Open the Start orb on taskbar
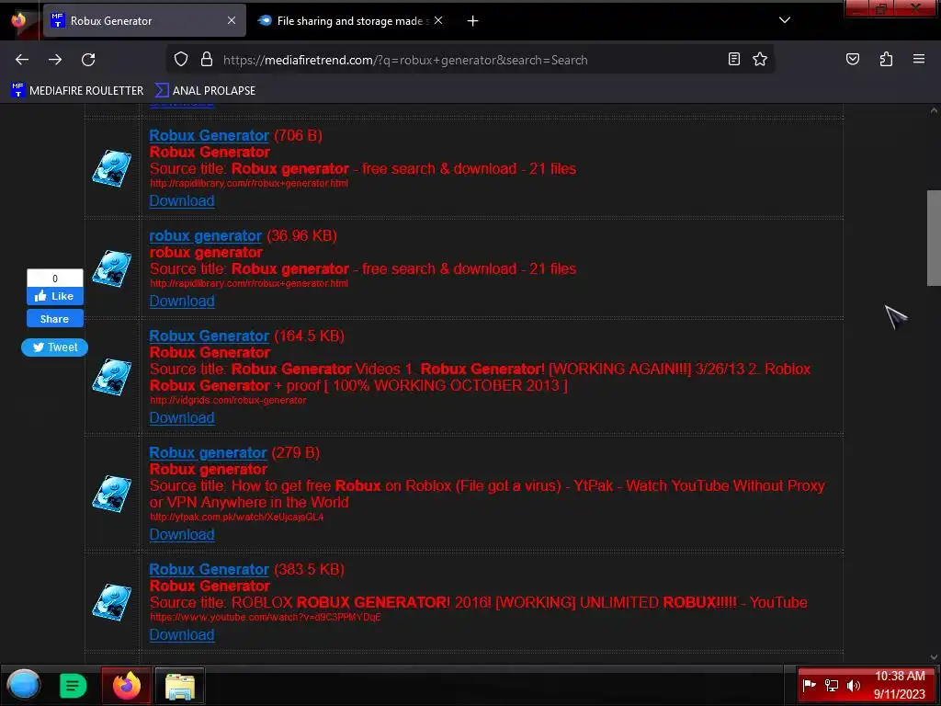 click(x=24, y=685)
